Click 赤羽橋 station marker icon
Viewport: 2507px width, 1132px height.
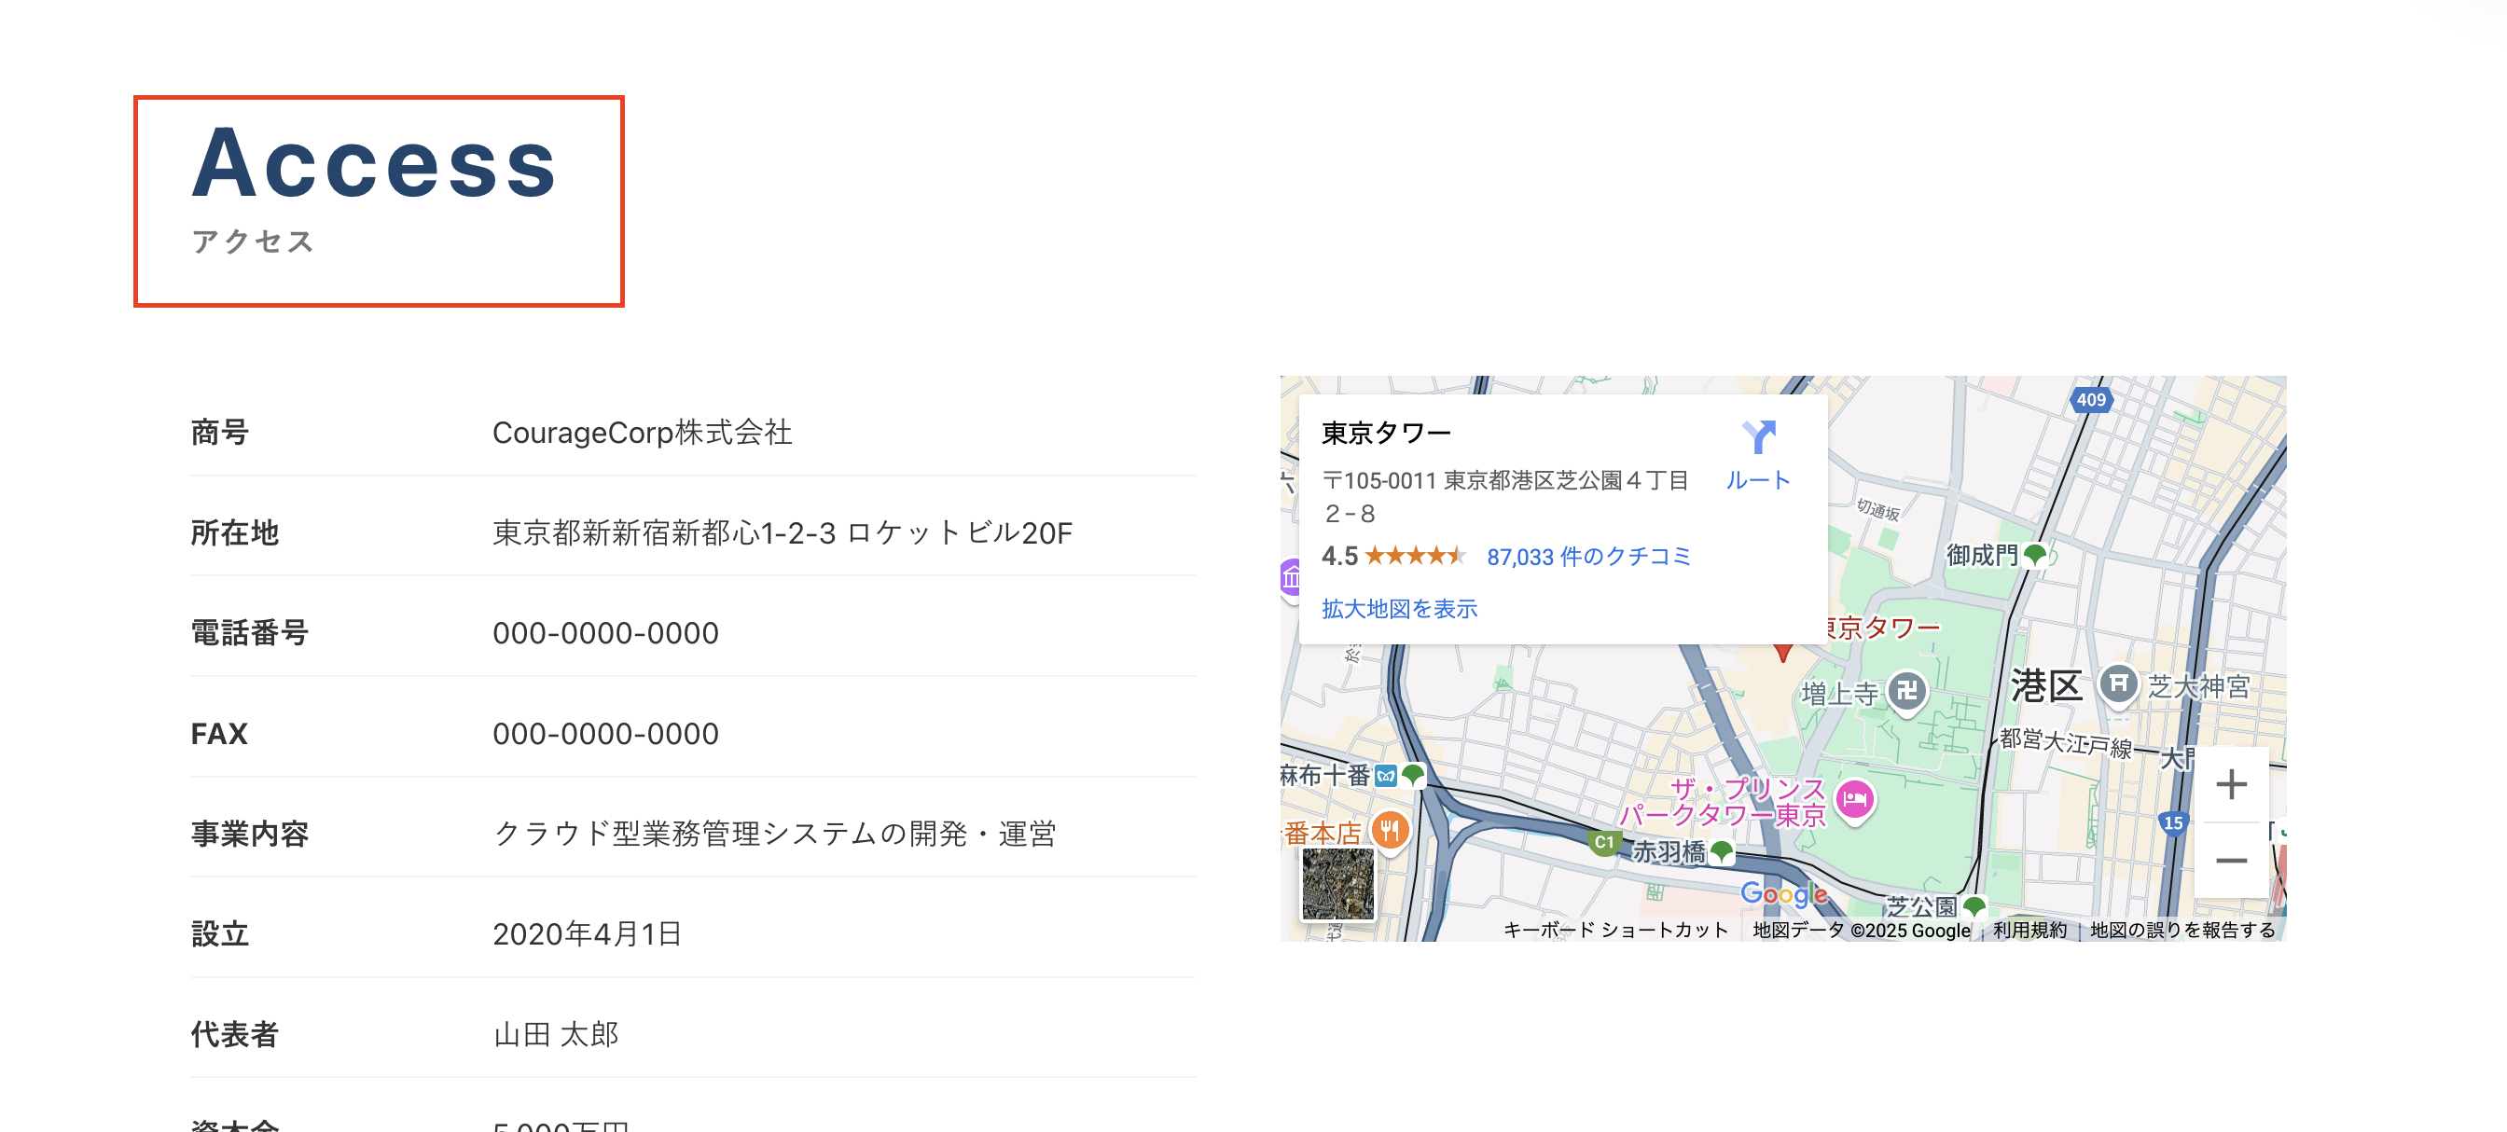pos(1722,851)
